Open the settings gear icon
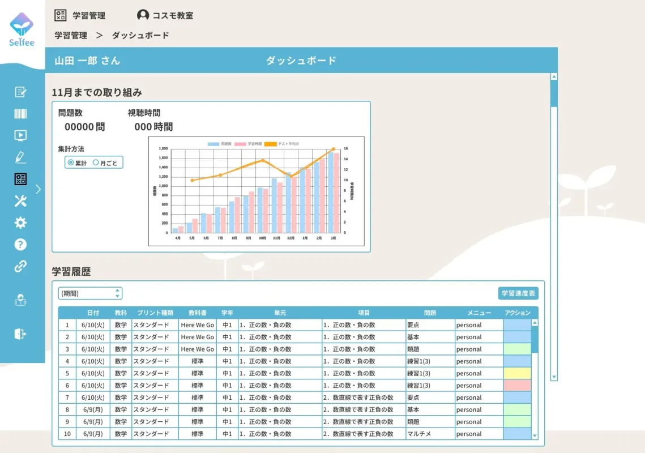Image resolution: width=645 pixels, height=453 pixels. [x=20, y=223]
